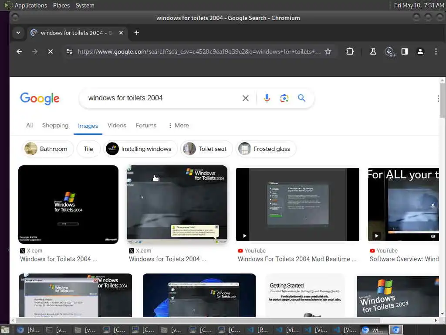Screen dimensions: 446x335
Task: Open the Extensions puzzle icon
Action: point(350,51)
